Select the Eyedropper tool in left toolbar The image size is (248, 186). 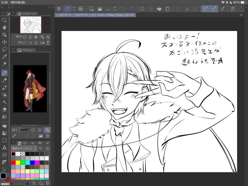click(4, 56)
